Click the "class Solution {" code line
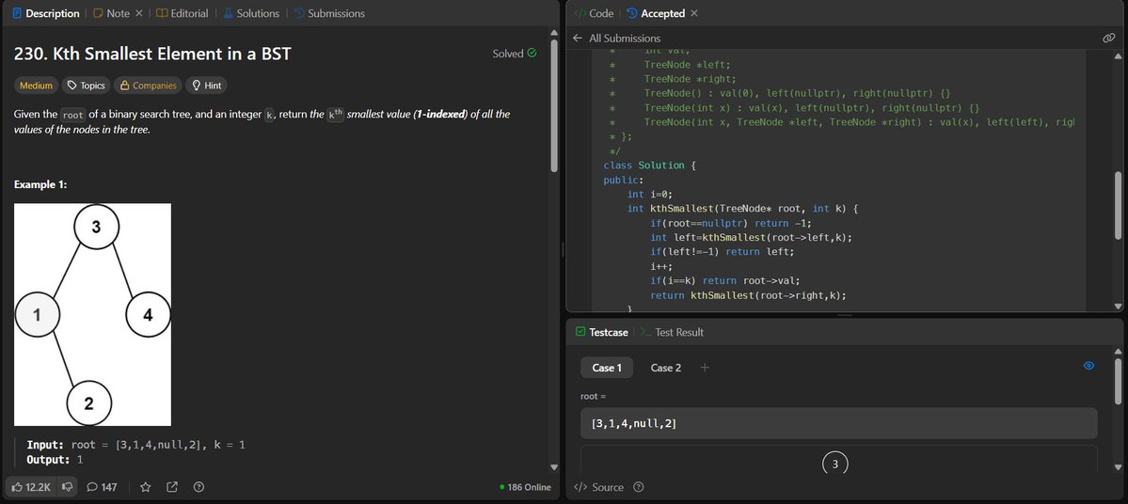 649,165
